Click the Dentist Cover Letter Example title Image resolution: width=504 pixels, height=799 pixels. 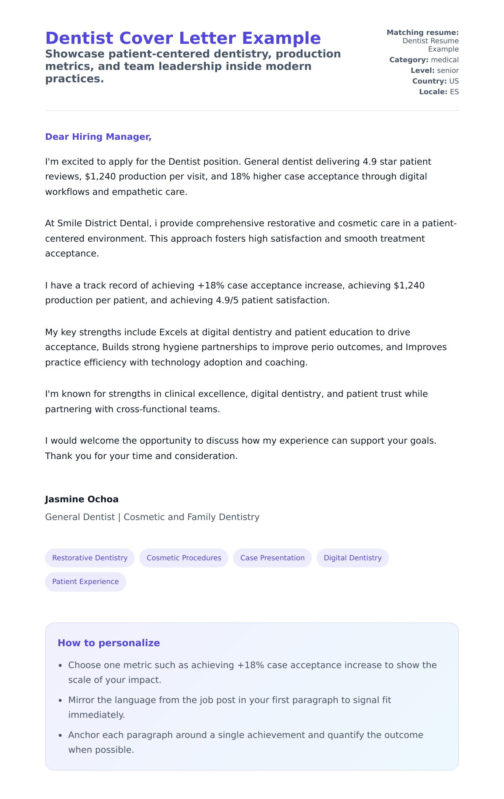(x=183, y=38)
